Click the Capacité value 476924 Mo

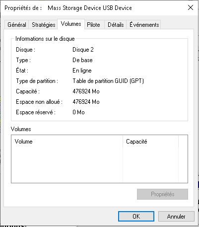coord(86,91)
